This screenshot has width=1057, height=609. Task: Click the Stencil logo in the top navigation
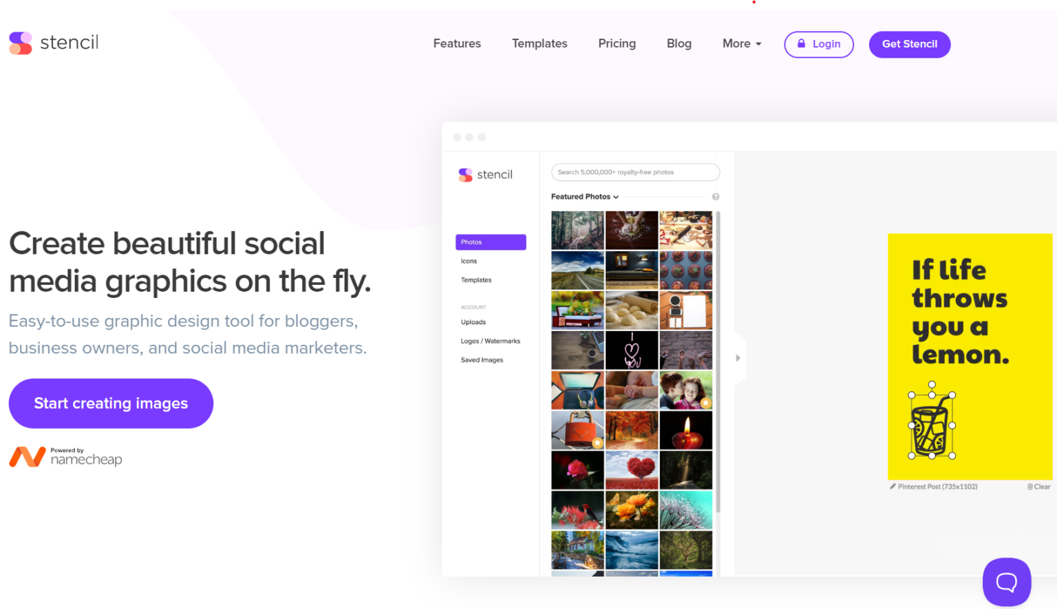(53, 43)
